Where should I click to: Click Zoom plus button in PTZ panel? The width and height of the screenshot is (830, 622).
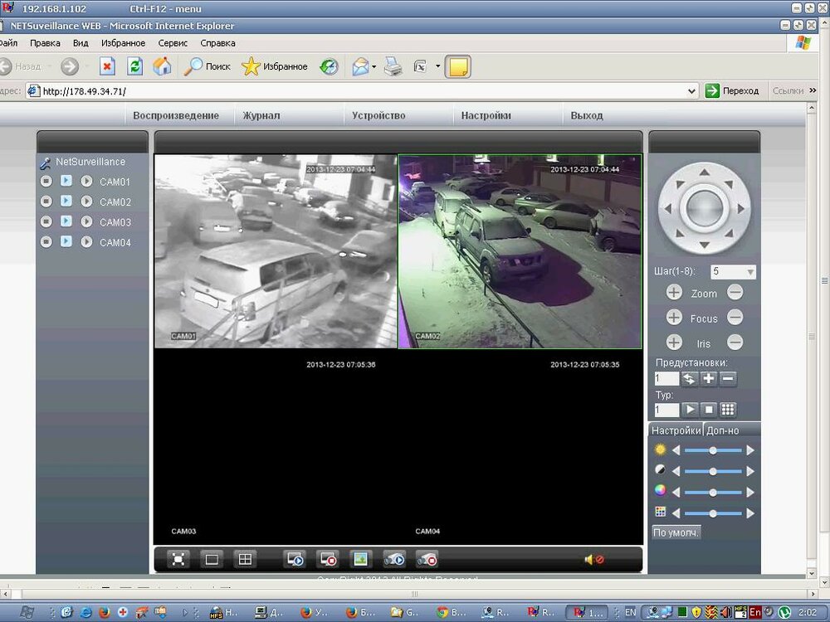(674, 293)
